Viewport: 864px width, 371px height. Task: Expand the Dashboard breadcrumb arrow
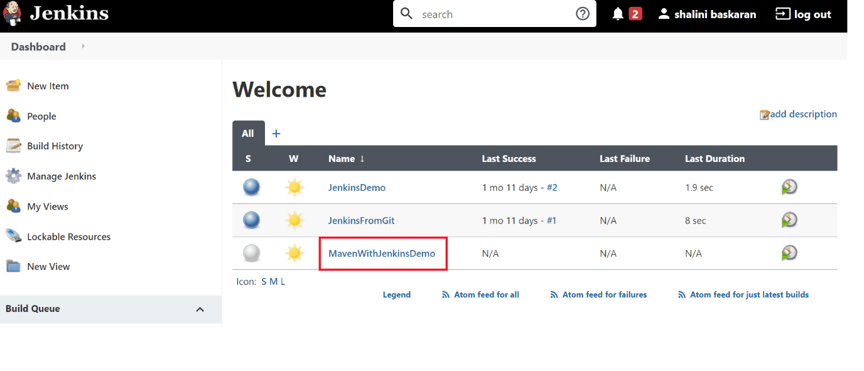point(82,46)
